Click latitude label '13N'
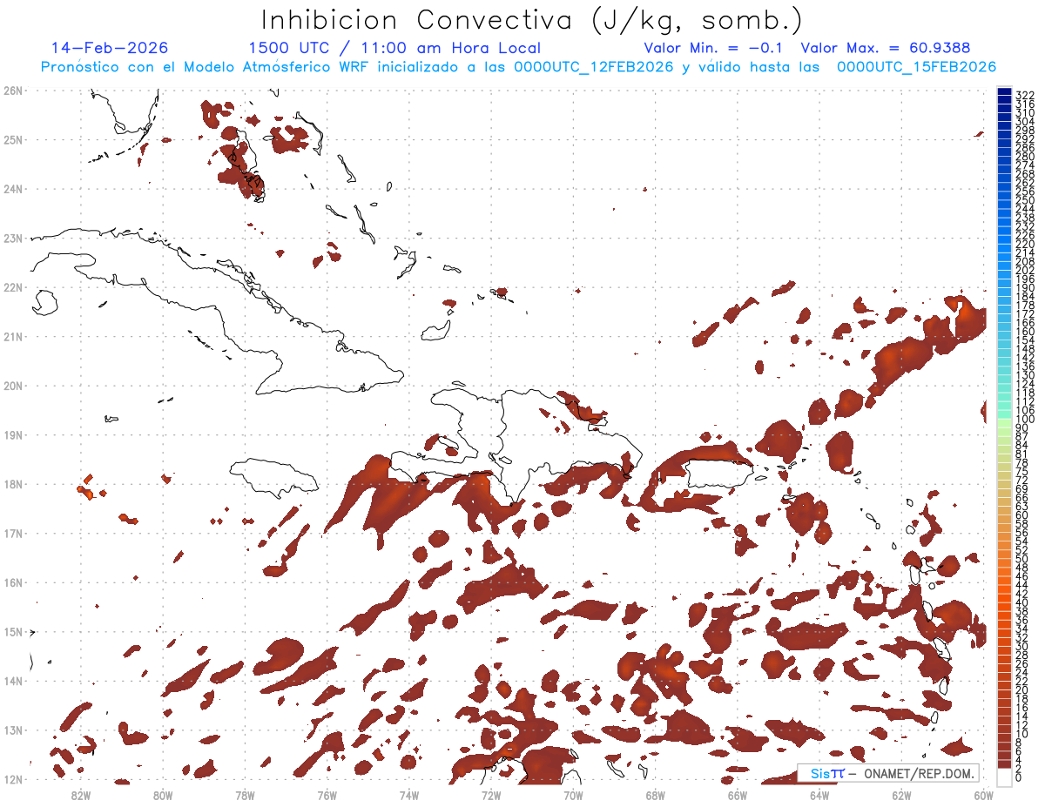The height and width of the screenshot is (807, 1045). 13,730
